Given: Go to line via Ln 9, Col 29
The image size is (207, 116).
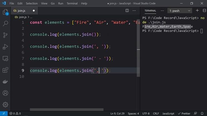Looking at the screenshot, I should tap(117, 113).
